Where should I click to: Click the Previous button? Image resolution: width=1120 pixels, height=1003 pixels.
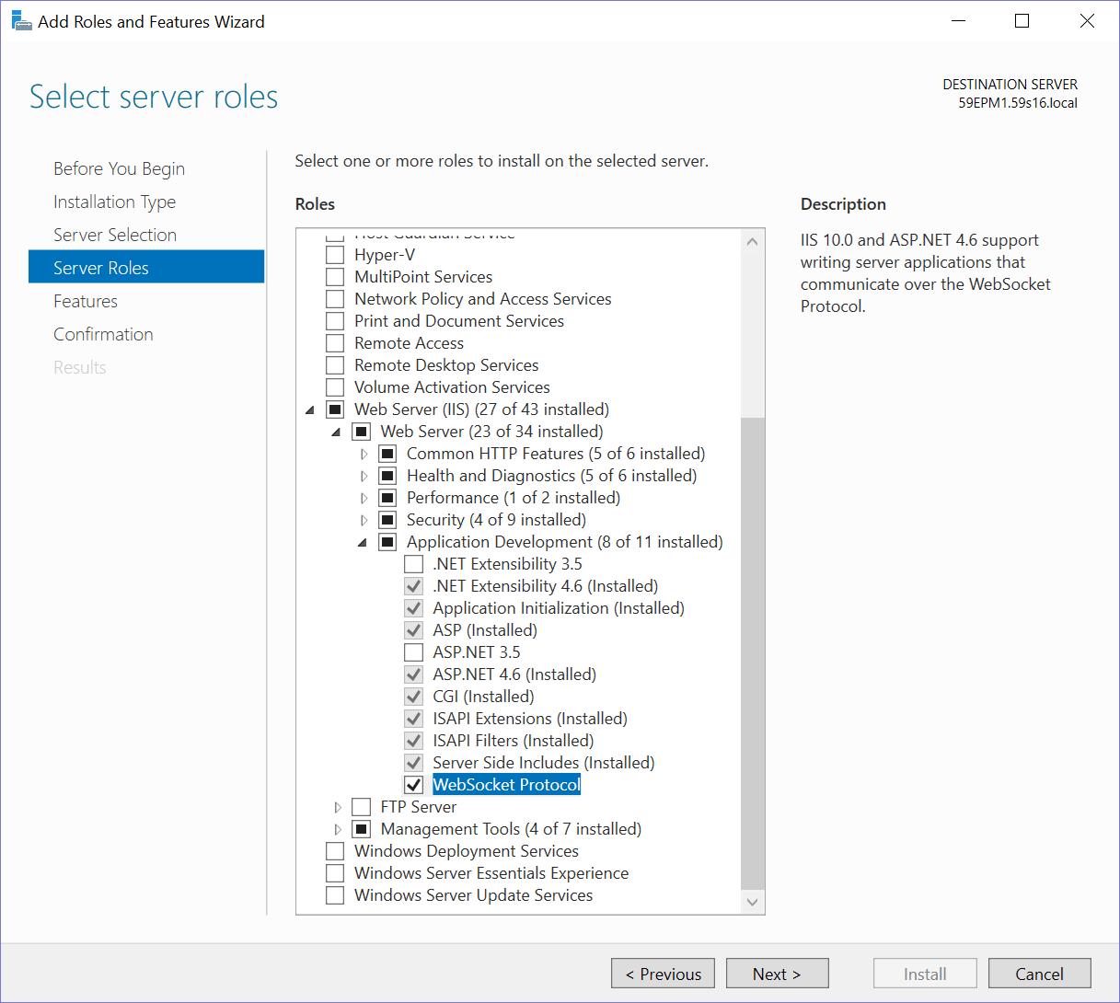[x=663, y=974]
